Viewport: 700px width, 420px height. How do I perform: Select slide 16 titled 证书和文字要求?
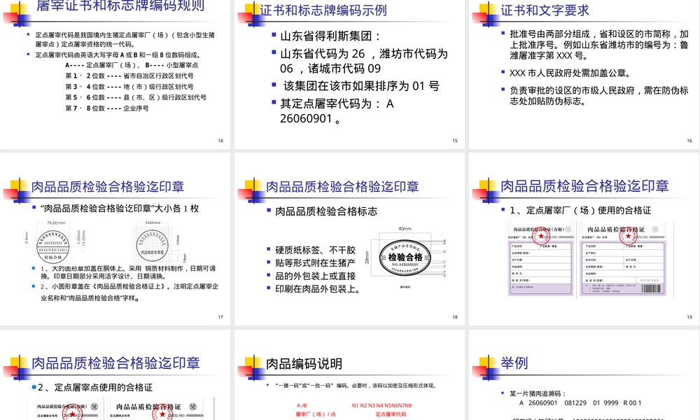(584, 73)
